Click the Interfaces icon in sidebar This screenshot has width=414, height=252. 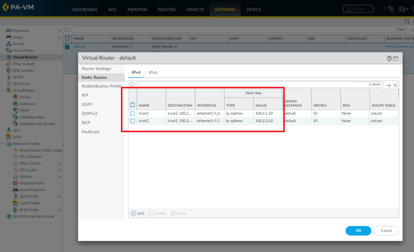click(x=9, y=30)
